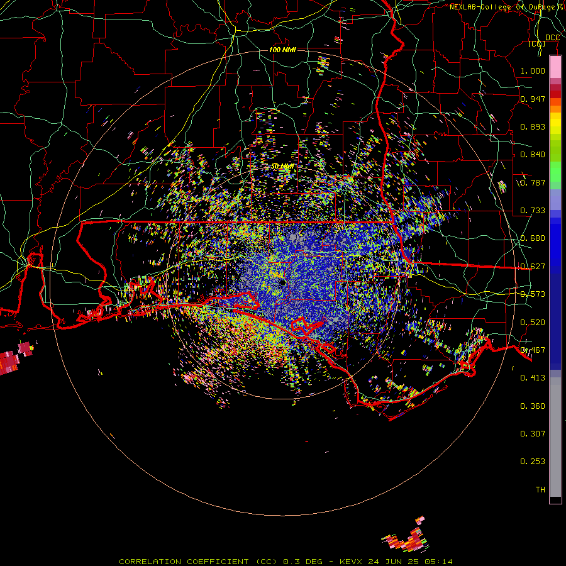Click the 0.947 legend value
The image size is (566, 566).
533,99
